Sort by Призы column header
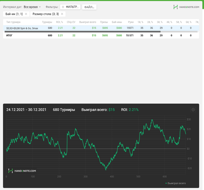This screenshot has width=204, height=190. 104,22
